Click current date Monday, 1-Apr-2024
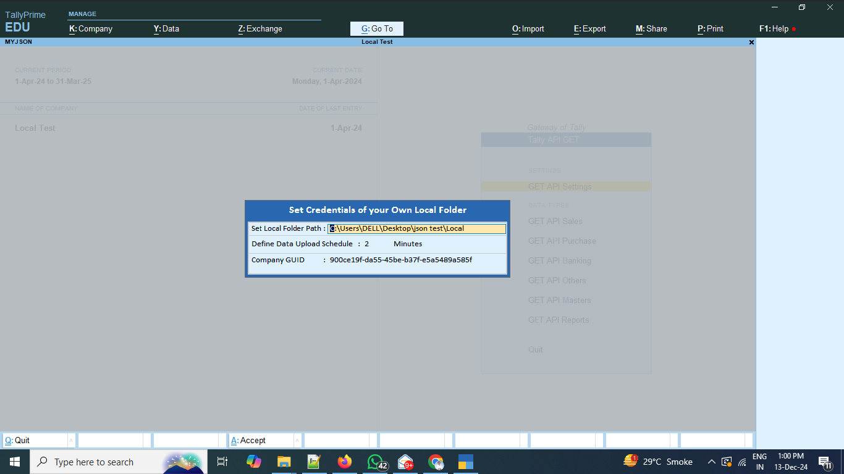The width and height of the screenshot is (844, 474). tap(327, 81)
